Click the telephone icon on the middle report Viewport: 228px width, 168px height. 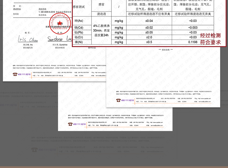click(x=70, y=124)
